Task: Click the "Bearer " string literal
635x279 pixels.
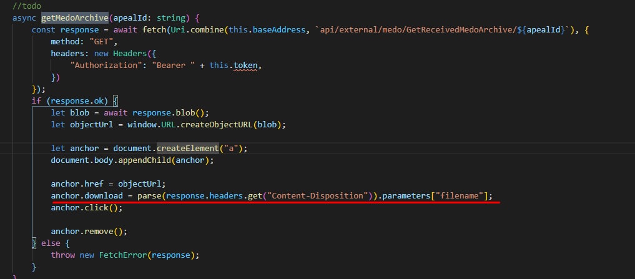Action: tap(173, 65)
